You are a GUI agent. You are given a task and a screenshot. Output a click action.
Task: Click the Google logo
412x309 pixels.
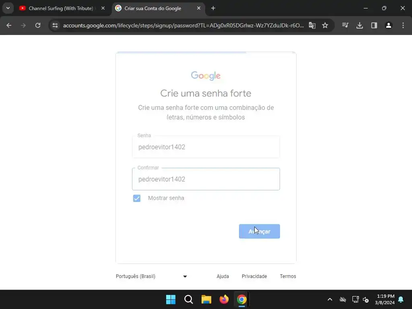click(x=206, y=76)
